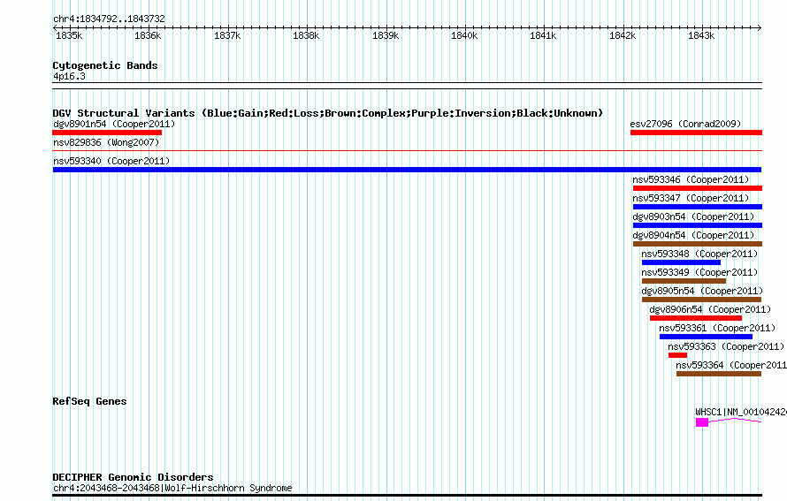Open the nsv593340 (Cooper2011) label
This screenshot has height=501, width=787.
point(111,161)
